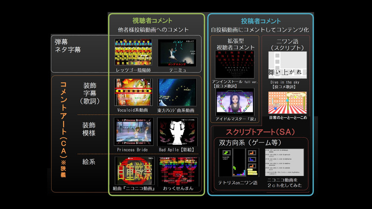The image size is (372, 209).
Task: Click the 組曲「ニコニコ動画」 thumbnail
Action: point(133,171)
